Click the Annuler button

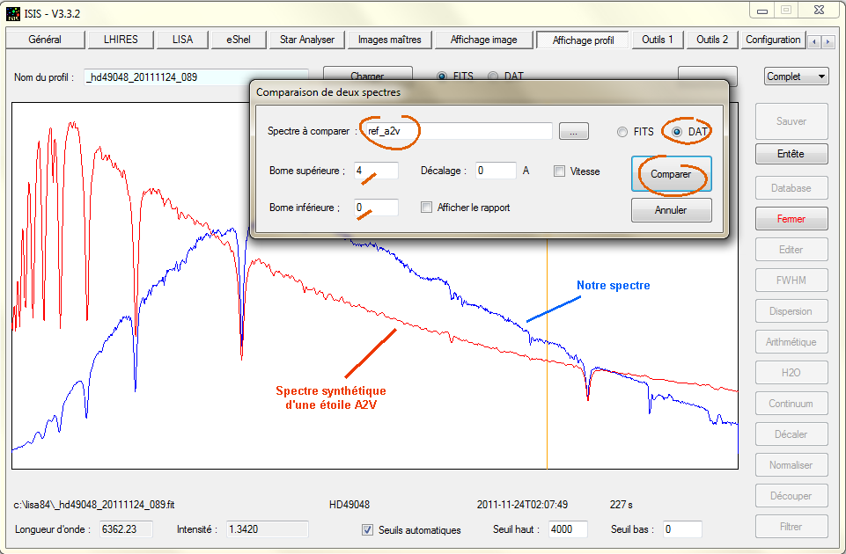[x=671, y=210]
